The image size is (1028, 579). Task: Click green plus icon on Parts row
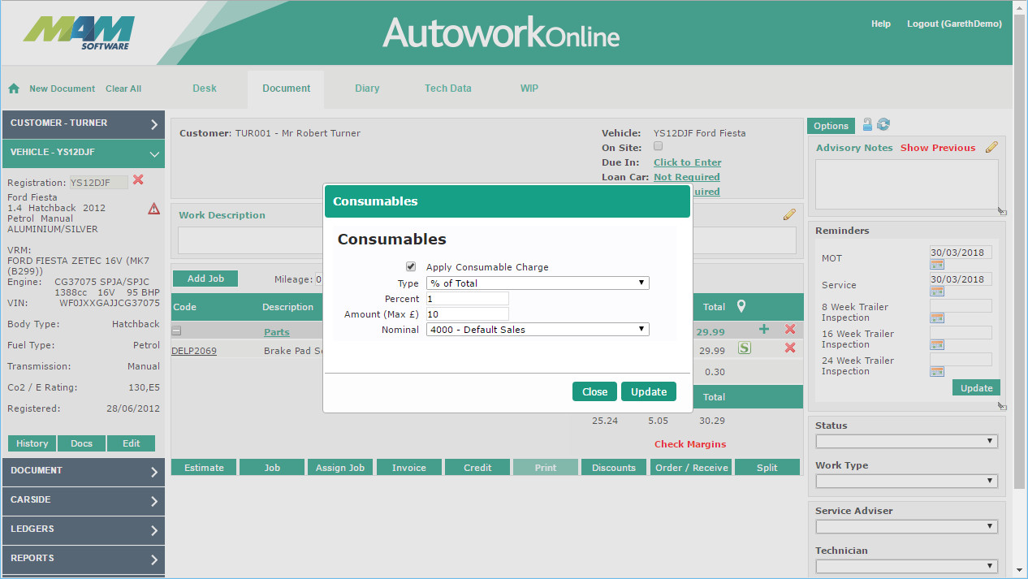coord(763,329)
